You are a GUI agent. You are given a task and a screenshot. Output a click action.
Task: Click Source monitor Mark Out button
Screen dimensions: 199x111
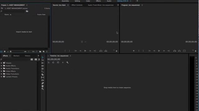pyautogui.click(x=69, y=51)
